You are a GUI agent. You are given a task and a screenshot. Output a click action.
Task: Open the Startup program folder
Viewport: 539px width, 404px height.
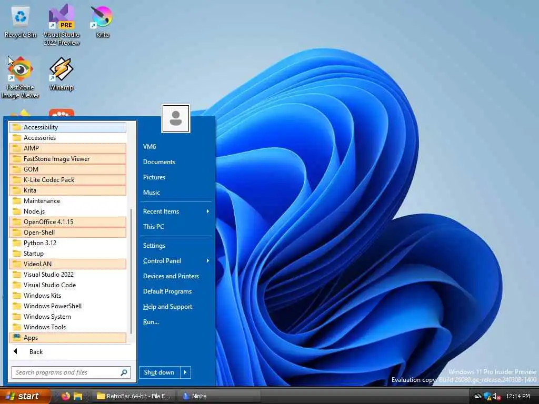coord(68,254)
